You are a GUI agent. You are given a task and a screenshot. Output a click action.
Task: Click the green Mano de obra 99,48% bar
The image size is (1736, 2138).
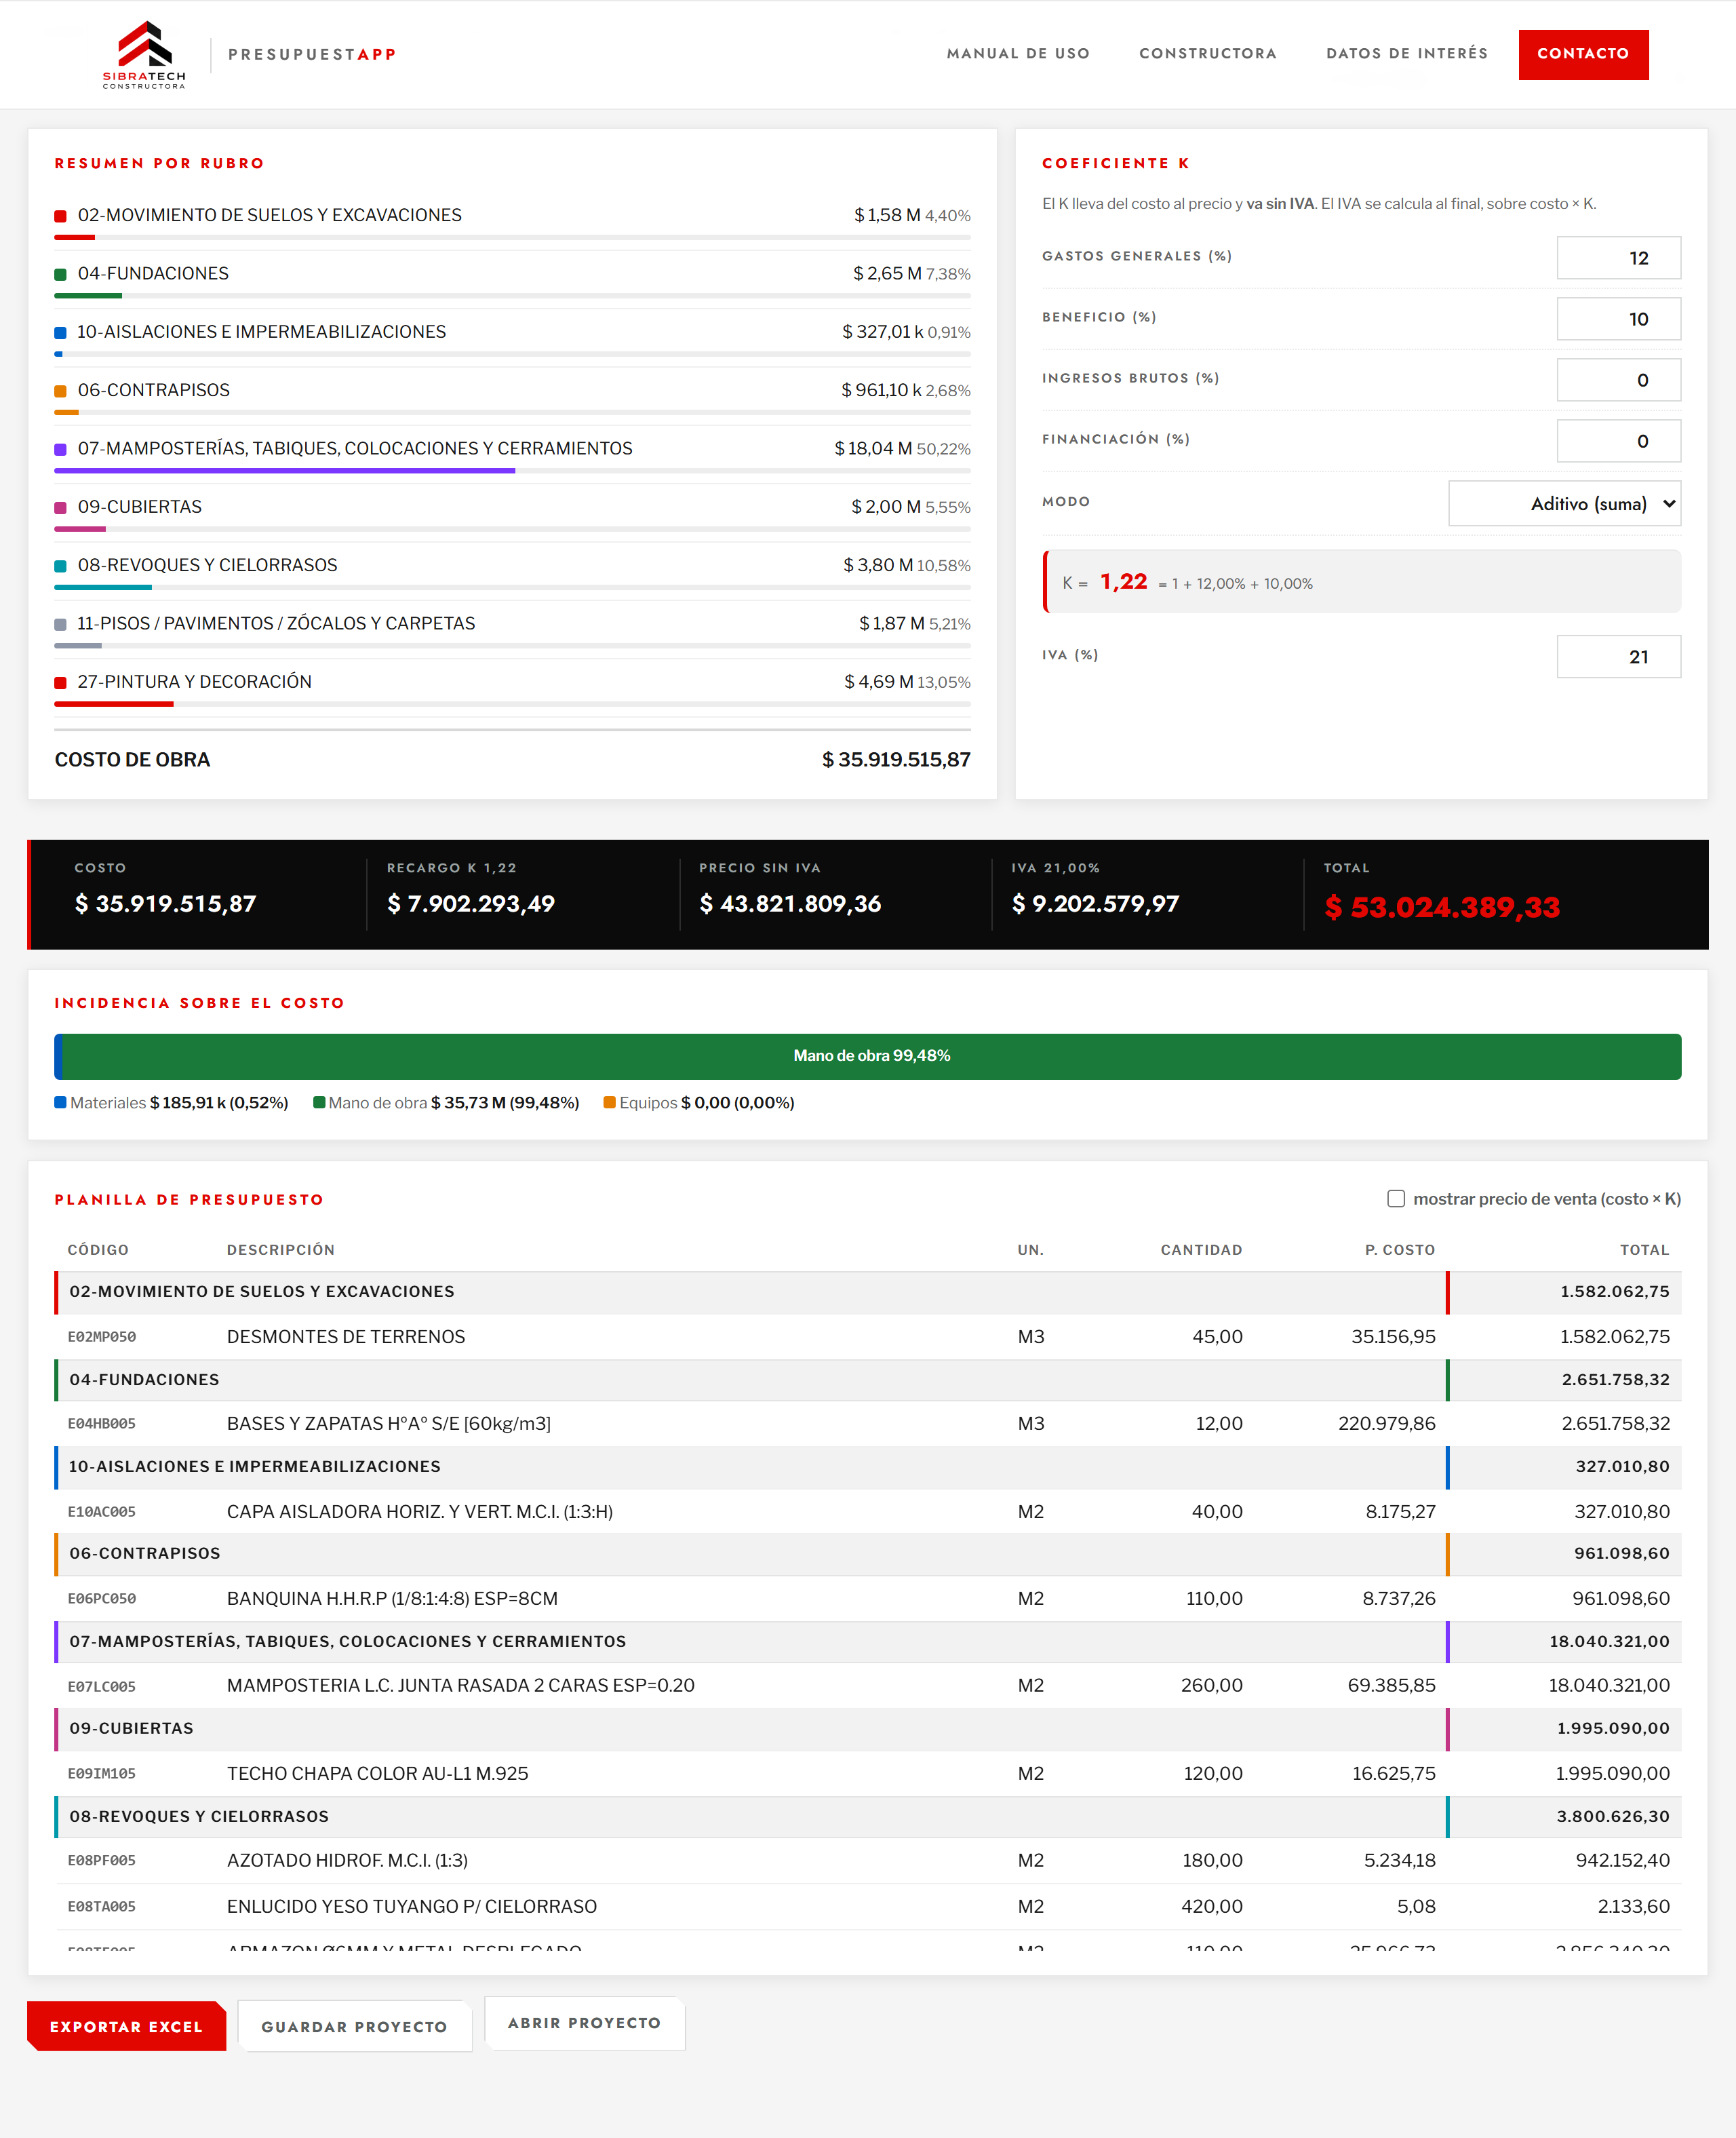(872, 1057)
